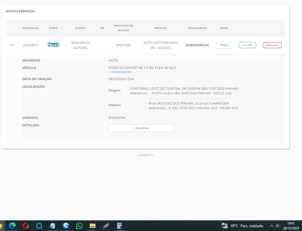The height and width of the screenshot is (231, 302).
Task: Click the volume speaker icon
Action: point(278,226)
